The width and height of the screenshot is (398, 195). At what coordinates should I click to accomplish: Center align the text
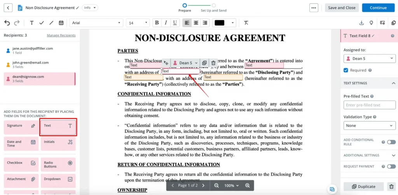click(196, 23)
